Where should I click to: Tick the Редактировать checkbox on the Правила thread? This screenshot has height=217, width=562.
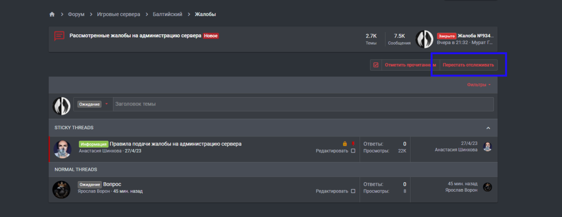tap(353, 151)
